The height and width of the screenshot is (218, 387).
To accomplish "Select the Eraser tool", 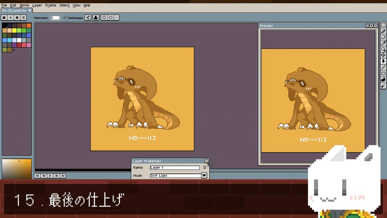I will pos(383,37).
